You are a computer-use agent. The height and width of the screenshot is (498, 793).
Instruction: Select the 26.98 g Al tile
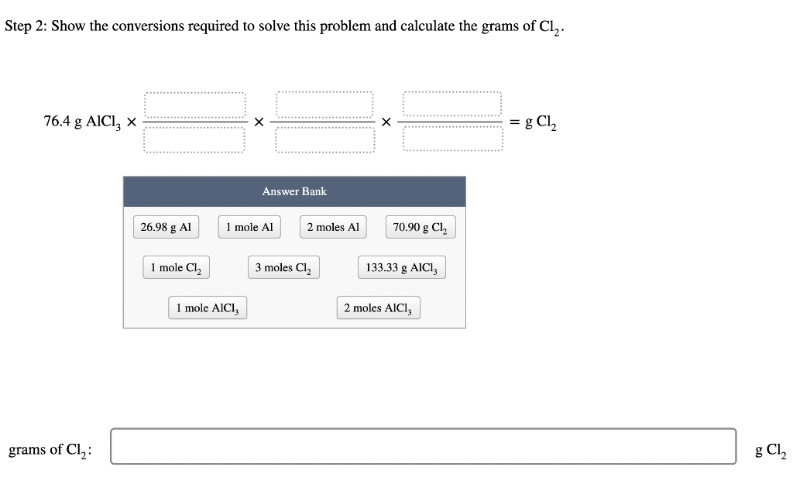[166, 226]
